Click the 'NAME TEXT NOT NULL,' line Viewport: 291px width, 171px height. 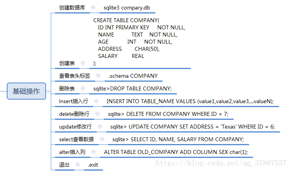138,35
